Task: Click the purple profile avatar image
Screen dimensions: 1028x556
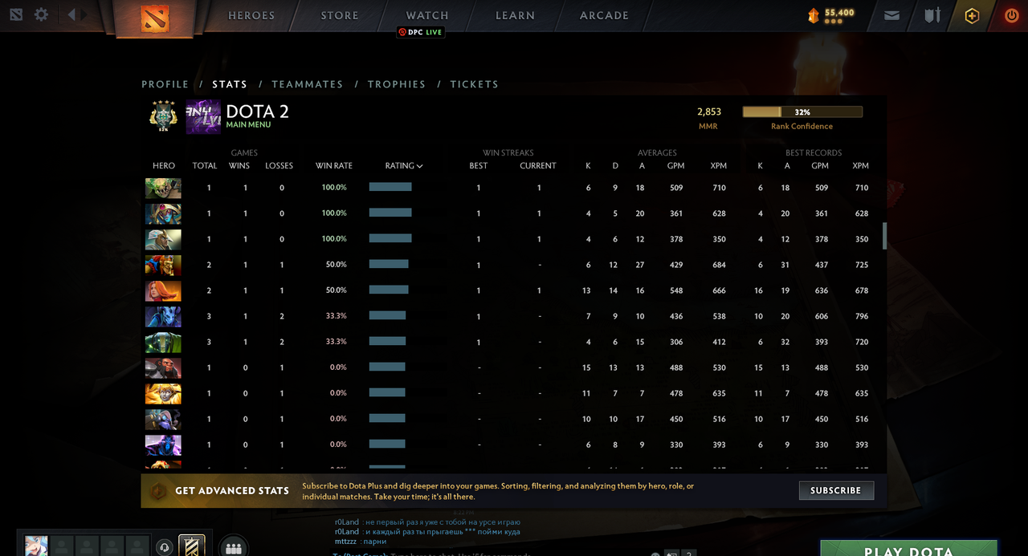Action: coord(203,116)
